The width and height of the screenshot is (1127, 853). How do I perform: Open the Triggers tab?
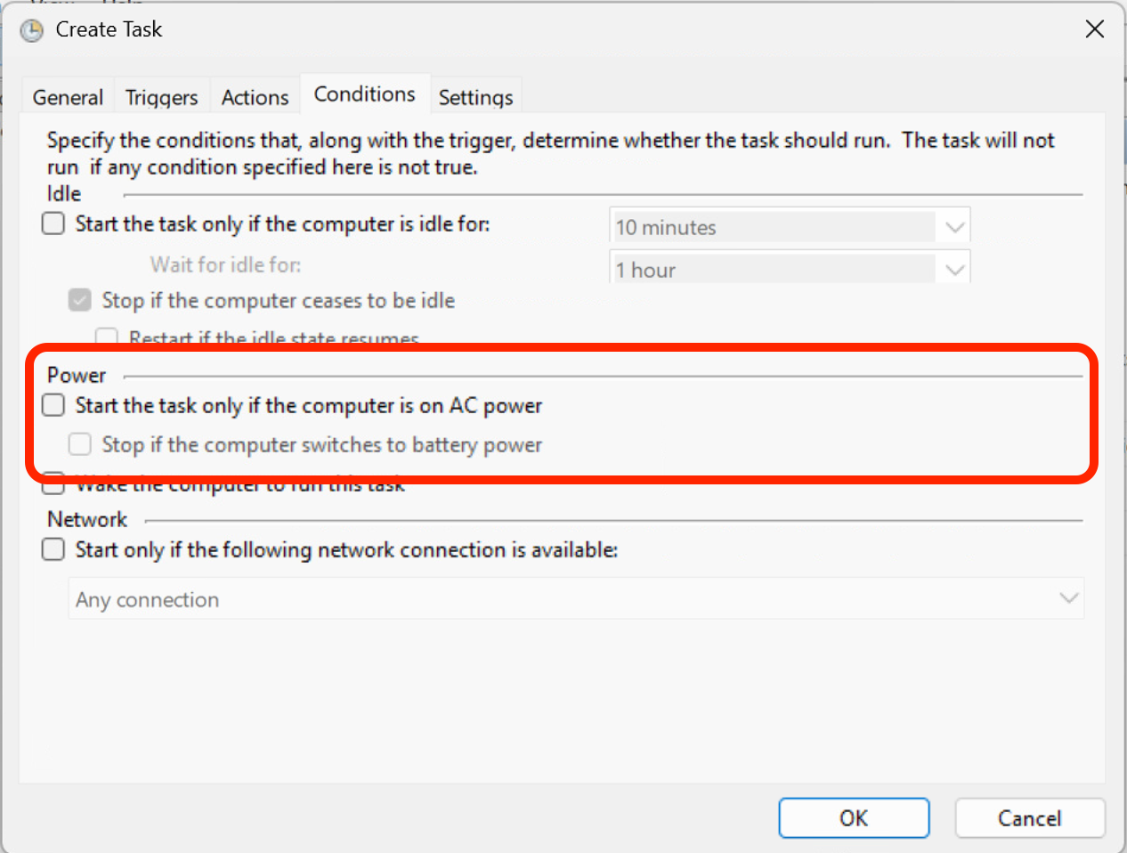pos(161,97)
